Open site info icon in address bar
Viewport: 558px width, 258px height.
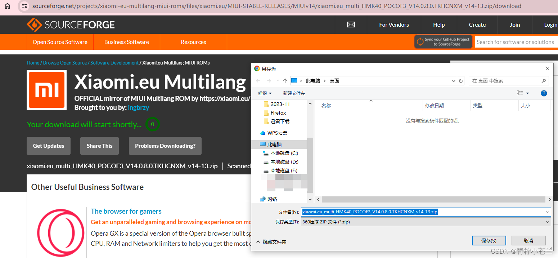coord(24,6)
